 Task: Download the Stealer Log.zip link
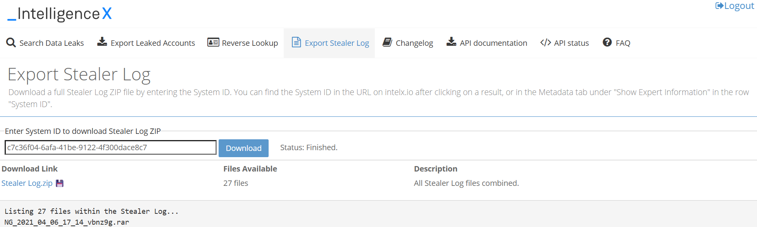(x=27, y=183)
